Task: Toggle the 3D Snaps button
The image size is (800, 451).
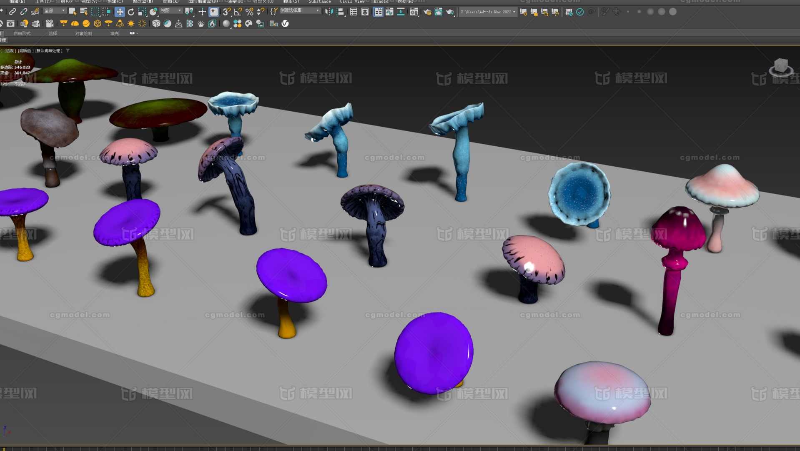Action: pyautogui.click(x=227, y=12)
